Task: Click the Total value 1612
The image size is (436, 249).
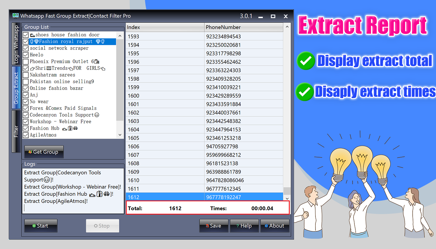Action: coord(175,208)
